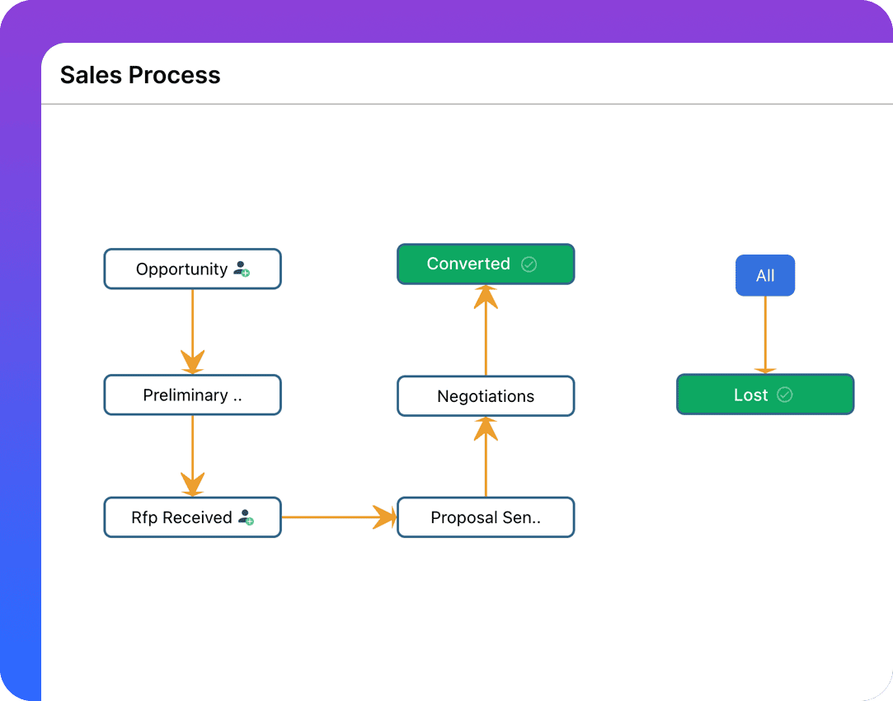This screenshot has height=701, width=893.
Task: Select the Opportunity stage node
Action: pyautogui.click(x=192, y=269)
